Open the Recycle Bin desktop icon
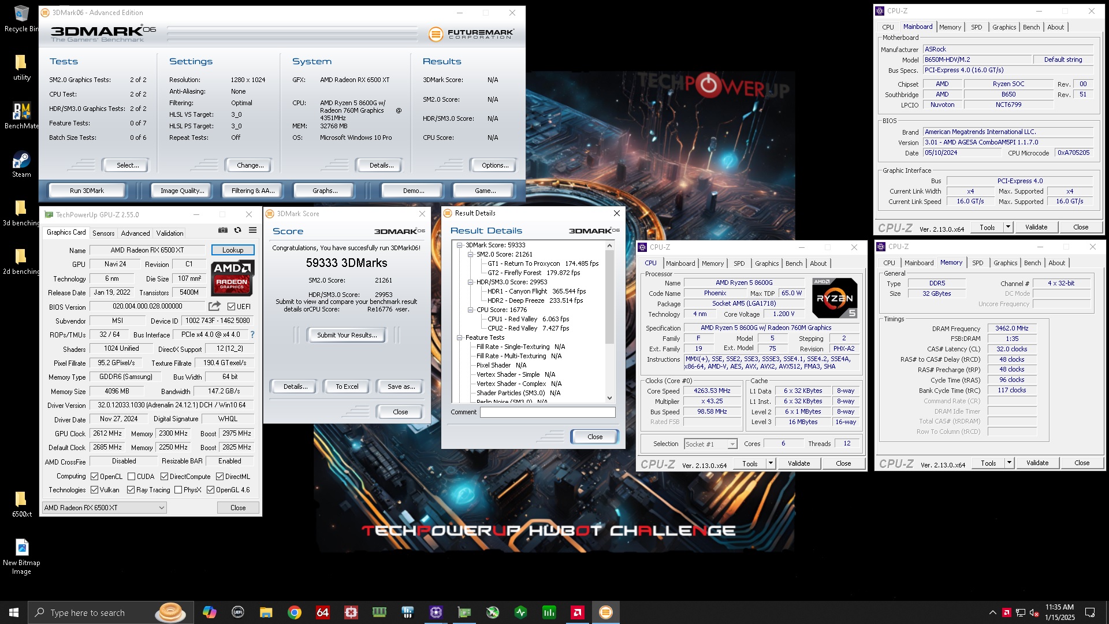Image resolution: width=1109 pixels, height=624 pixels. [21, 18]
